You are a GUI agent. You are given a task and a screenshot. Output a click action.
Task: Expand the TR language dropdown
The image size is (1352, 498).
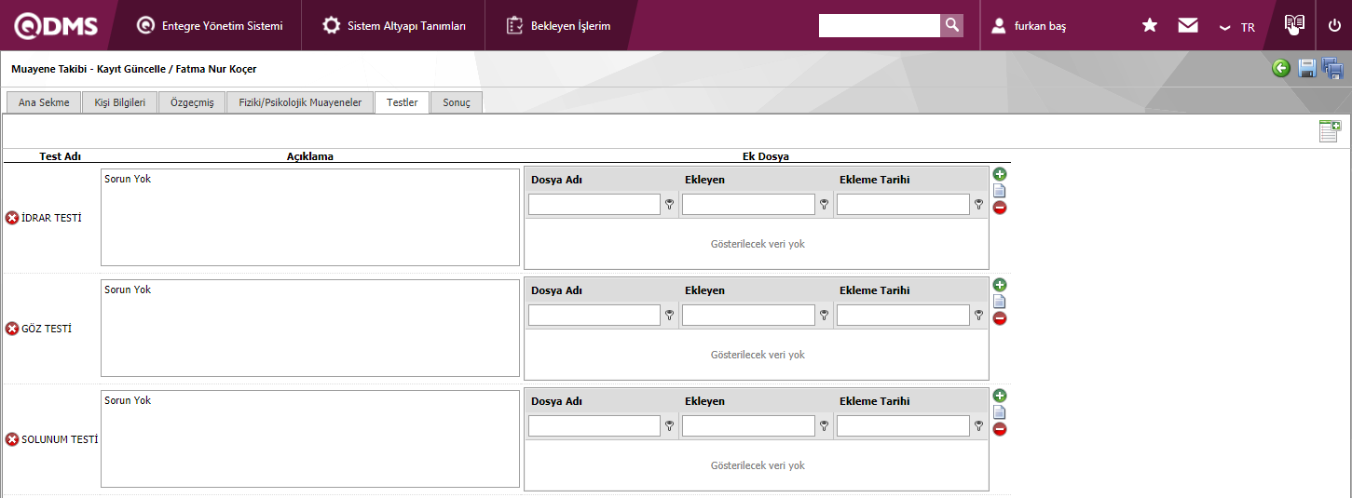[x=1237, y=27]
